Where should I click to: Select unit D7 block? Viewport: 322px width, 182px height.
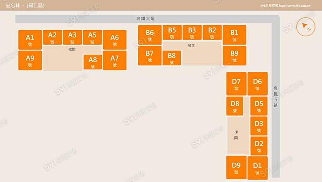pos(236,84)
